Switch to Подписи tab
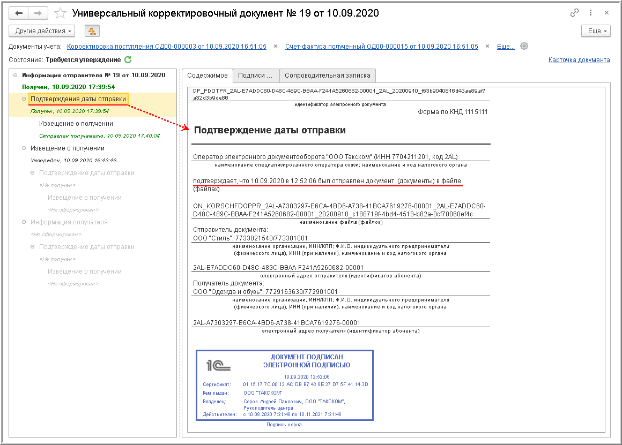Image resolution: width=622 pixels, height=445 pixels. coord(255,76)
